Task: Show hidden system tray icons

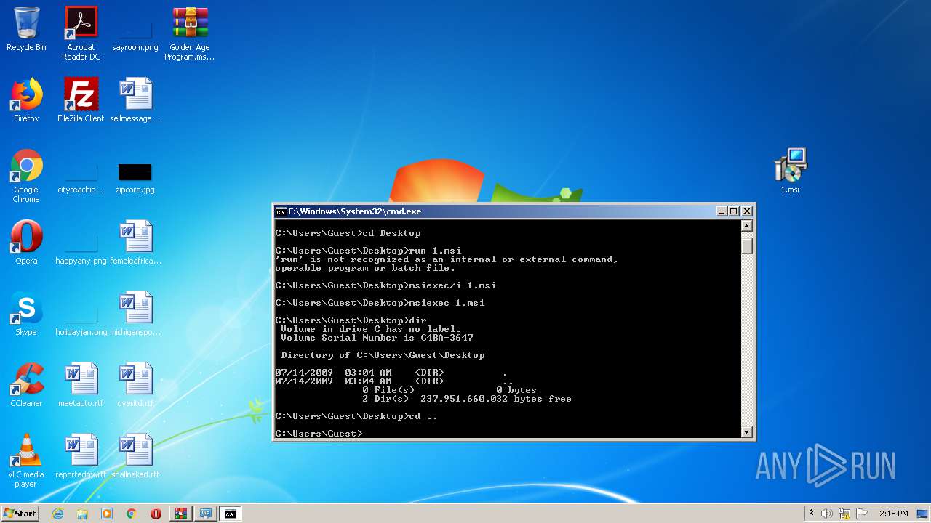Action: click(811, 514)
